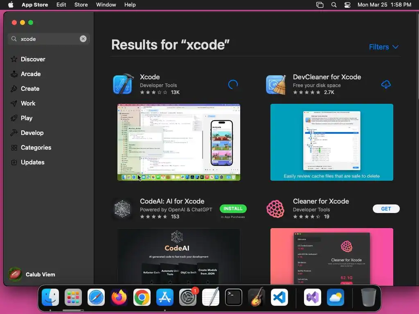Launch Google Chrome from the Dock
This screenshot has width=419, height=314.
coord(142,297)
